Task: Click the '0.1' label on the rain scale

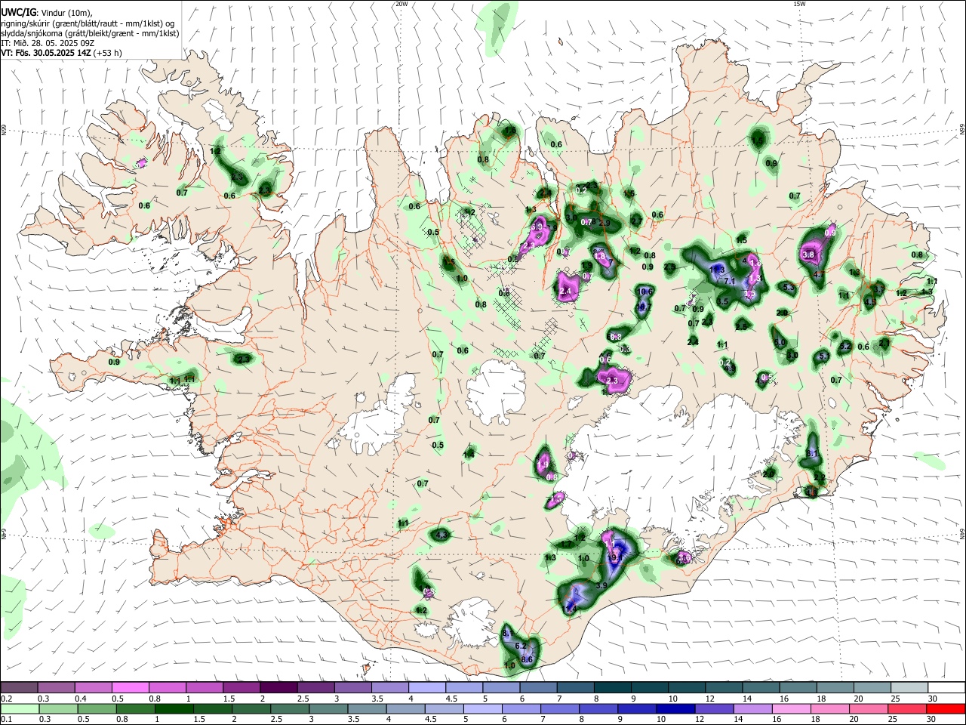Action: click(x=6, y=720)
